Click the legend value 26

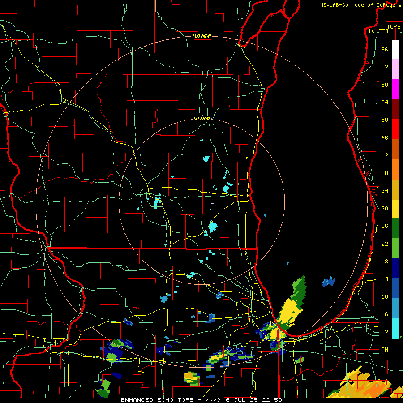385,226
